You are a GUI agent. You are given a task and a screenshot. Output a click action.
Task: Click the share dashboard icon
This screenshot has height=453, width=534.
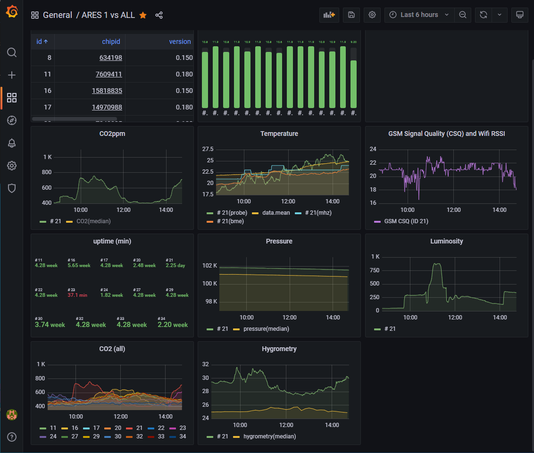coord(159,15)
